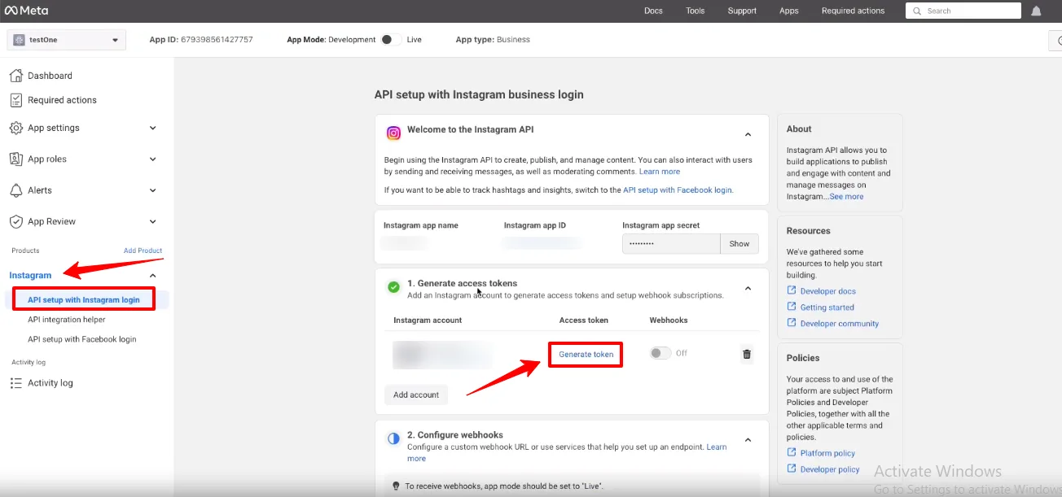The image size is (1062, 497).
Task: Open the Developer policy link
Action: click(830, 469)
